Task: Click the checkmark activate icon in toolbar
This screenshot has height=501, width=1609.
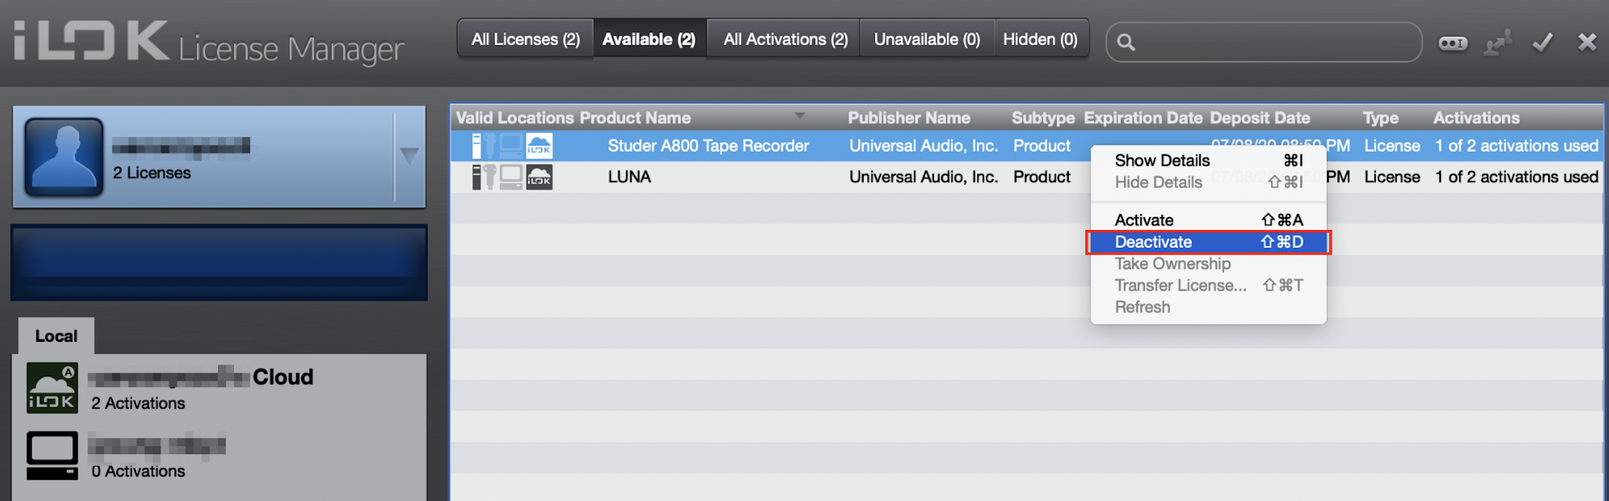Action: click(1542, 42)
